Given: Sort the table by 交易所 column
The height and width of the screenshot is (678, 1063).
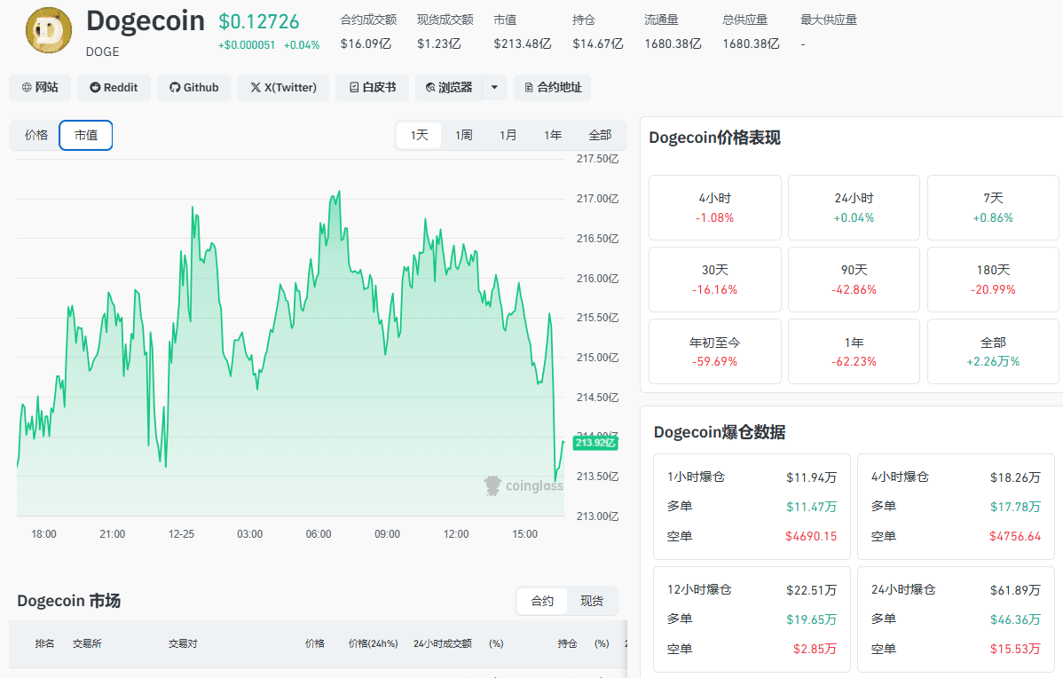Looking at the screenshot, I should pyautogui.click(x=87, y=643).
